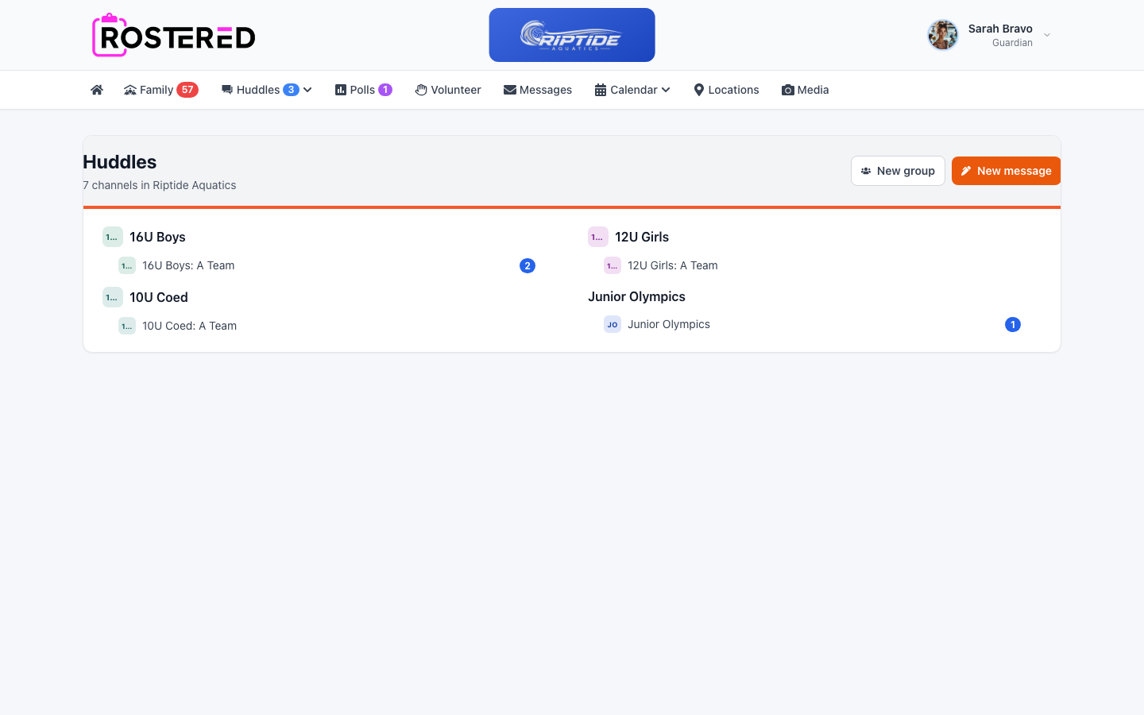Open the Locations page
The image size is (1144, 715).
pyautogui.click(x=726, y=90)
